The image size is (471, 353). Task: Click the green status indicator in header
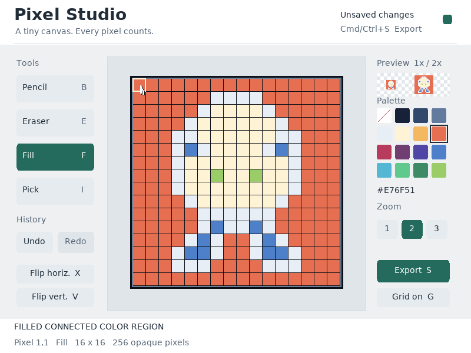[447, 19]
